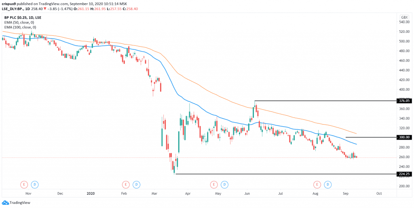Viewport: 414px width, 208px height.
Task: Click the 224.25 price label
Action: pyautogui.click(x=404, y=174)
